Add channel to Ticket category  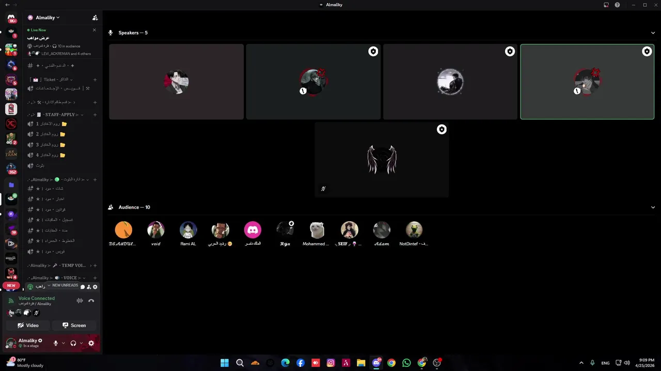[x=95, y=80]
